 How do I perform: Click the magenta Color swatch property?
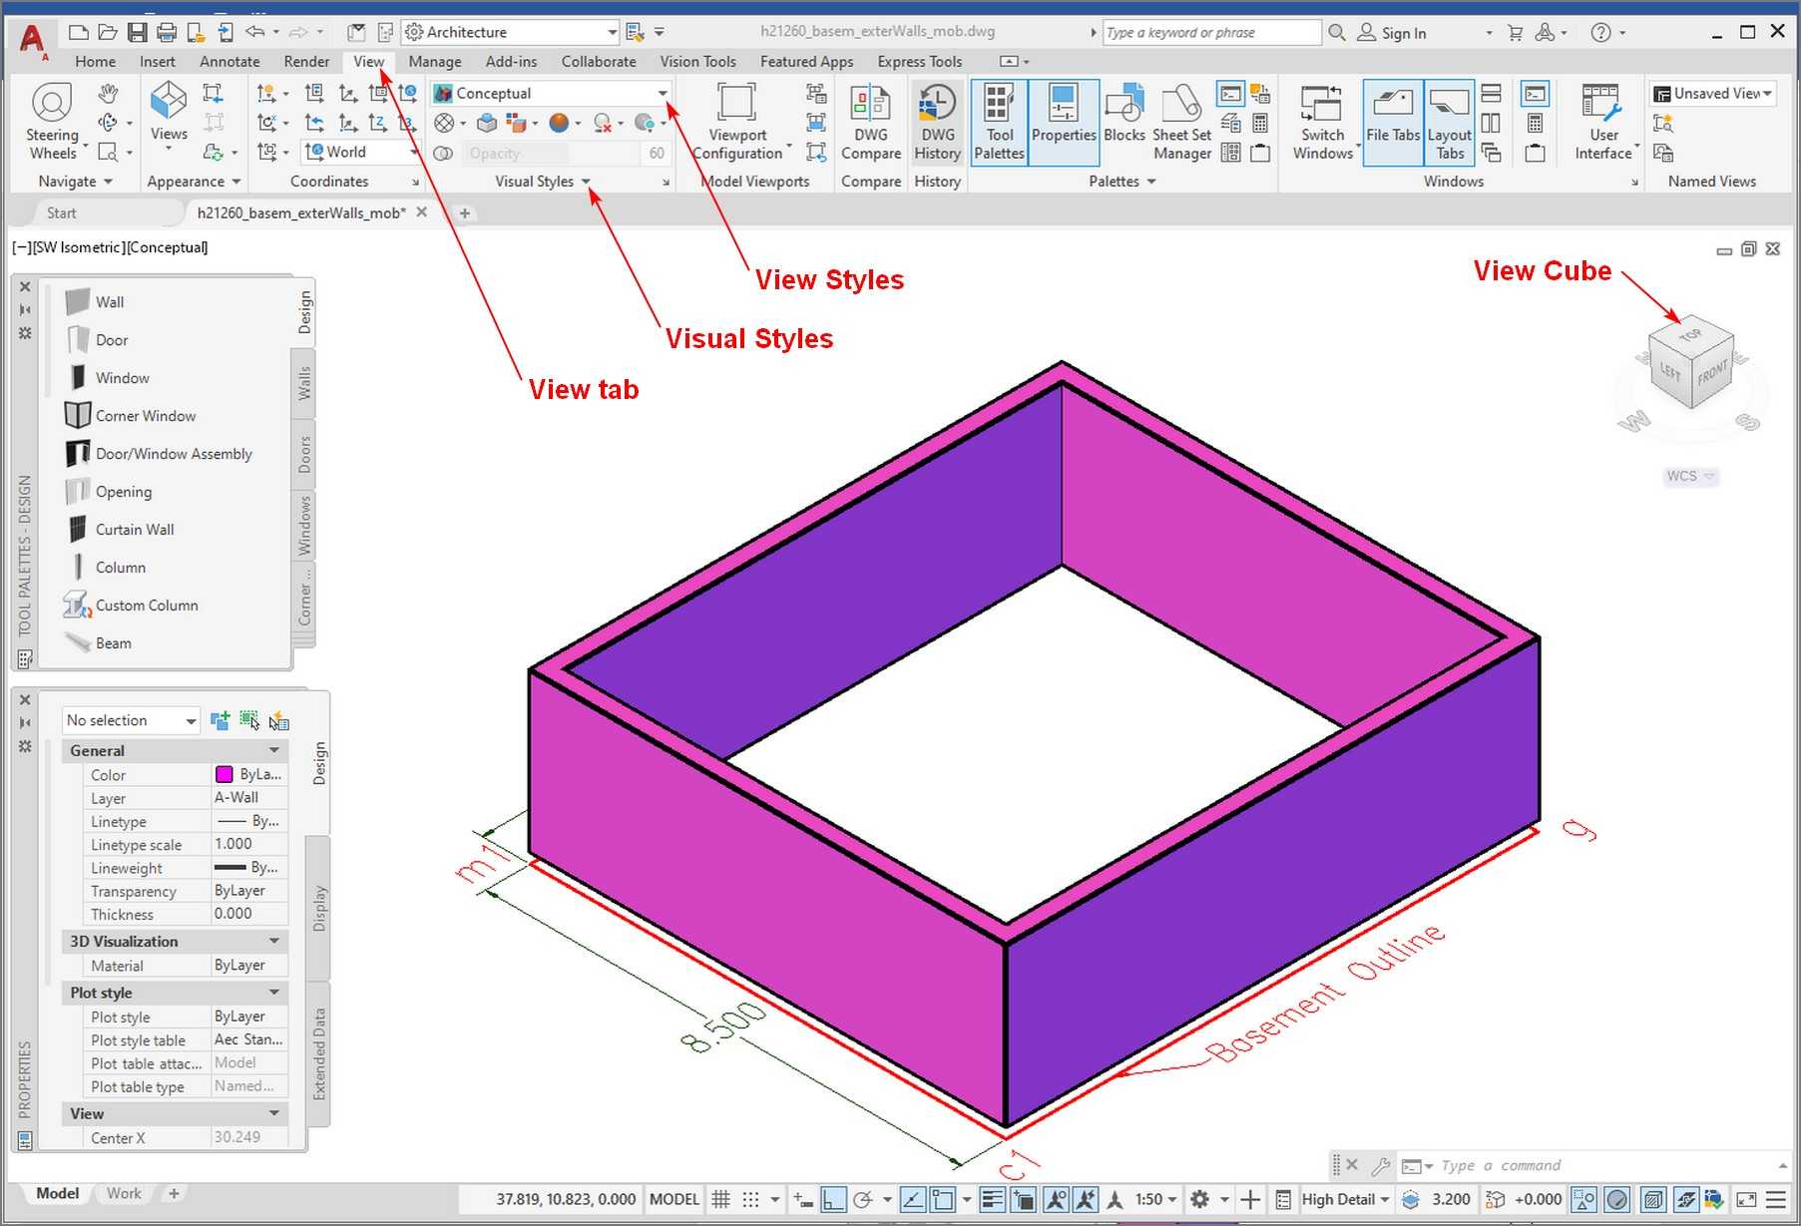tap(225, 774)
